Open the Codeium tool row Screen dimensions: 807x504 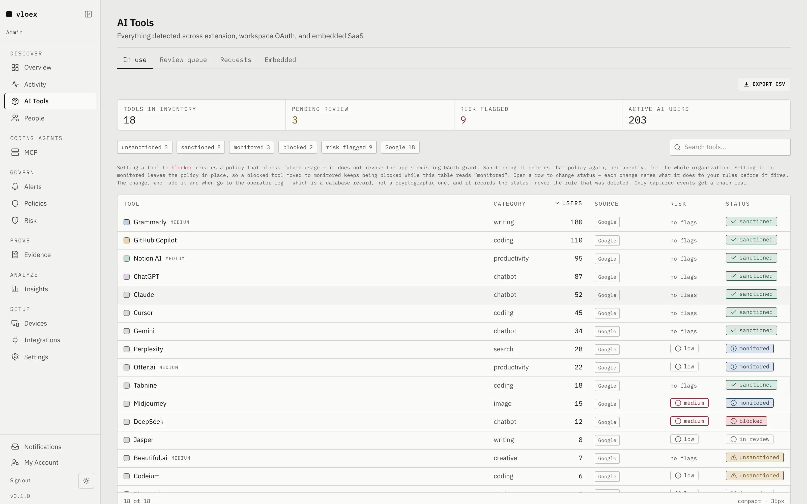coord(453,476)
